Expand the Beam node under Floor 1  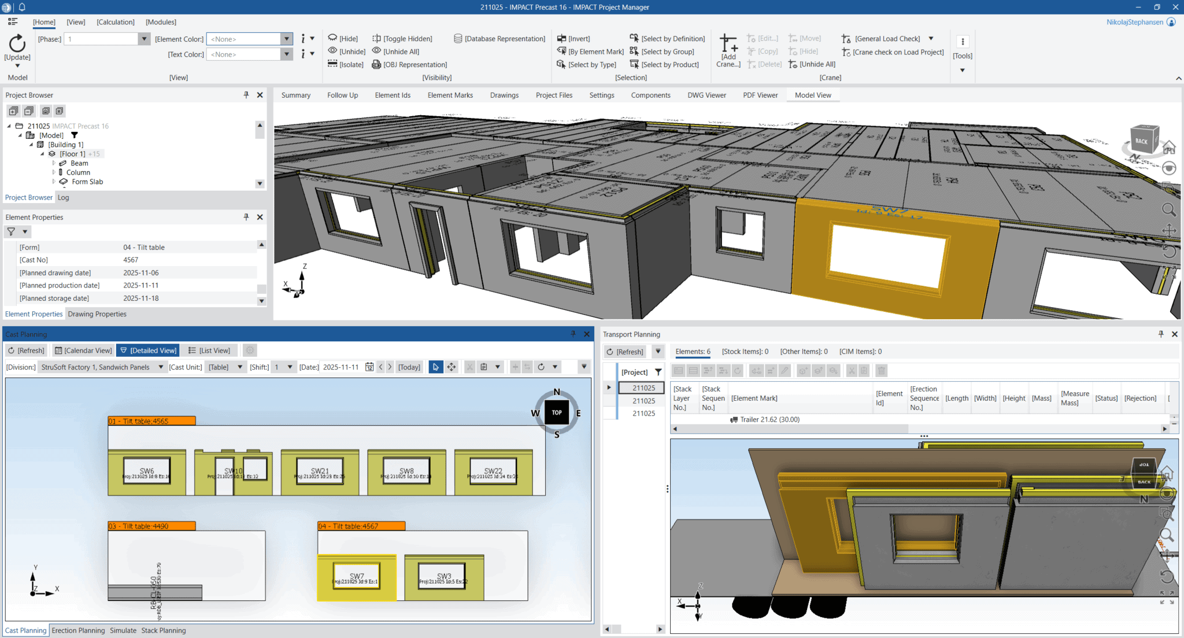tap(54, 163)
